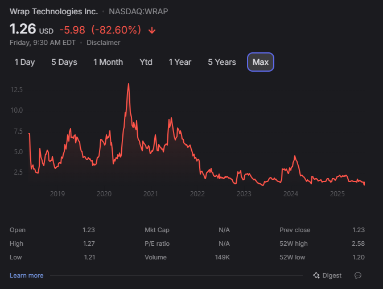383x289 pixels.
Task: Click the 1.26 USD current price
Action: point(31,29)
